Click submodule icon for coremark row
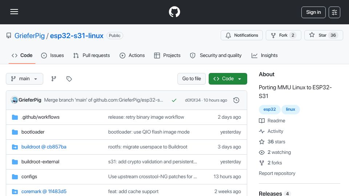Viewport: 349px width, 196px height. [15, 192]
